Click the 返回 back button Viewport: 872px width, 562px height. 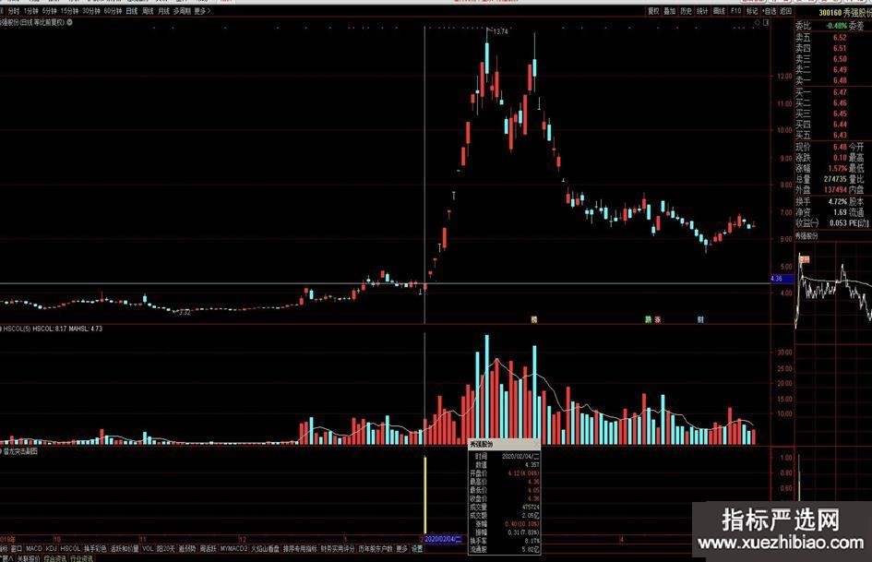[x=786, y=10]
